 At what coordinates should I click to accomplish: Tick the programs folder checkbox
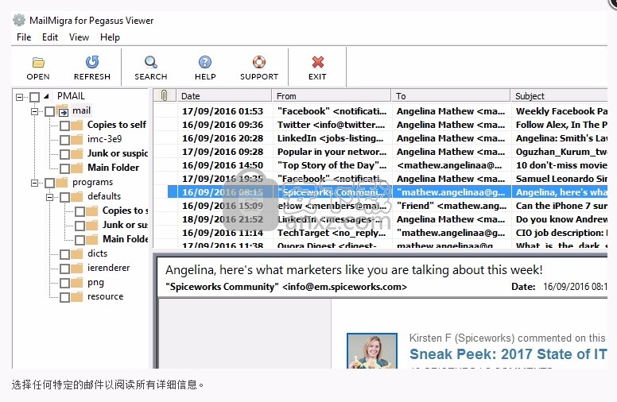tap(49, 183)
